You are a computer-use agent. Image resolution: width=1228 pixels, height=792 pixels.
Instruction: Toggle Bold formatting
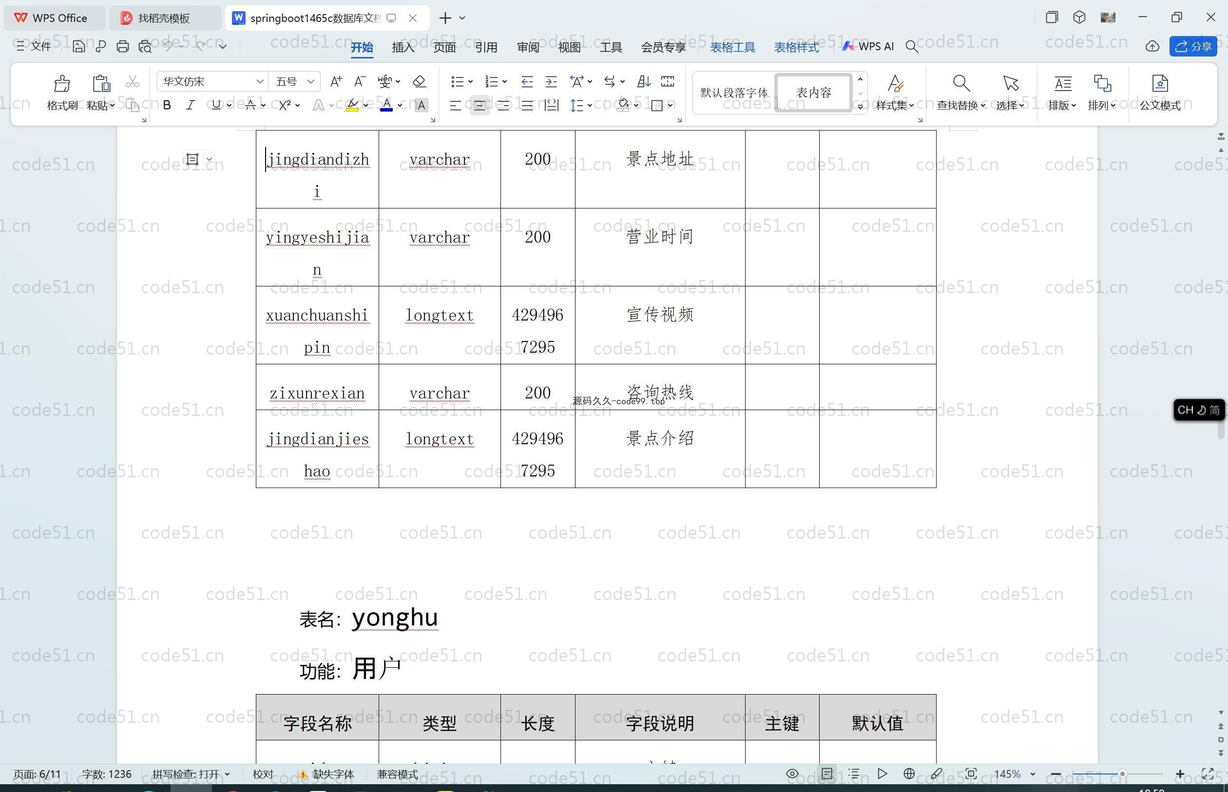coord(167,105)
